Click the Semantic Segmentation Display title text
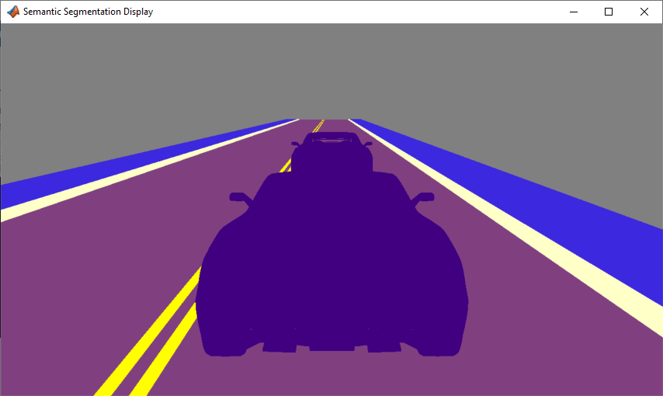The width and height of the screenshot is (663, 396). 88,12
